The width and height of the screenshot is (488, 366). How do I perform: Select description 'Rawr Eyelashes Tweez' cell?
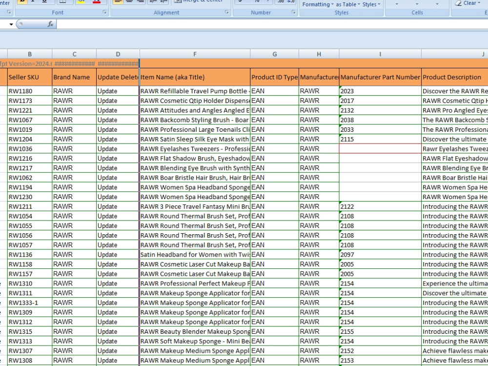click(455, 149)
